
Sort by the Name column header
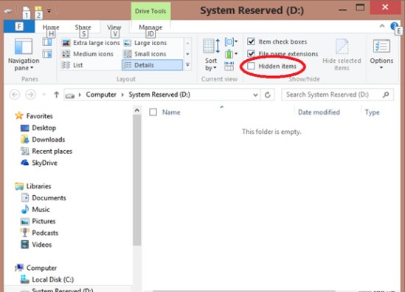point(171,112)
